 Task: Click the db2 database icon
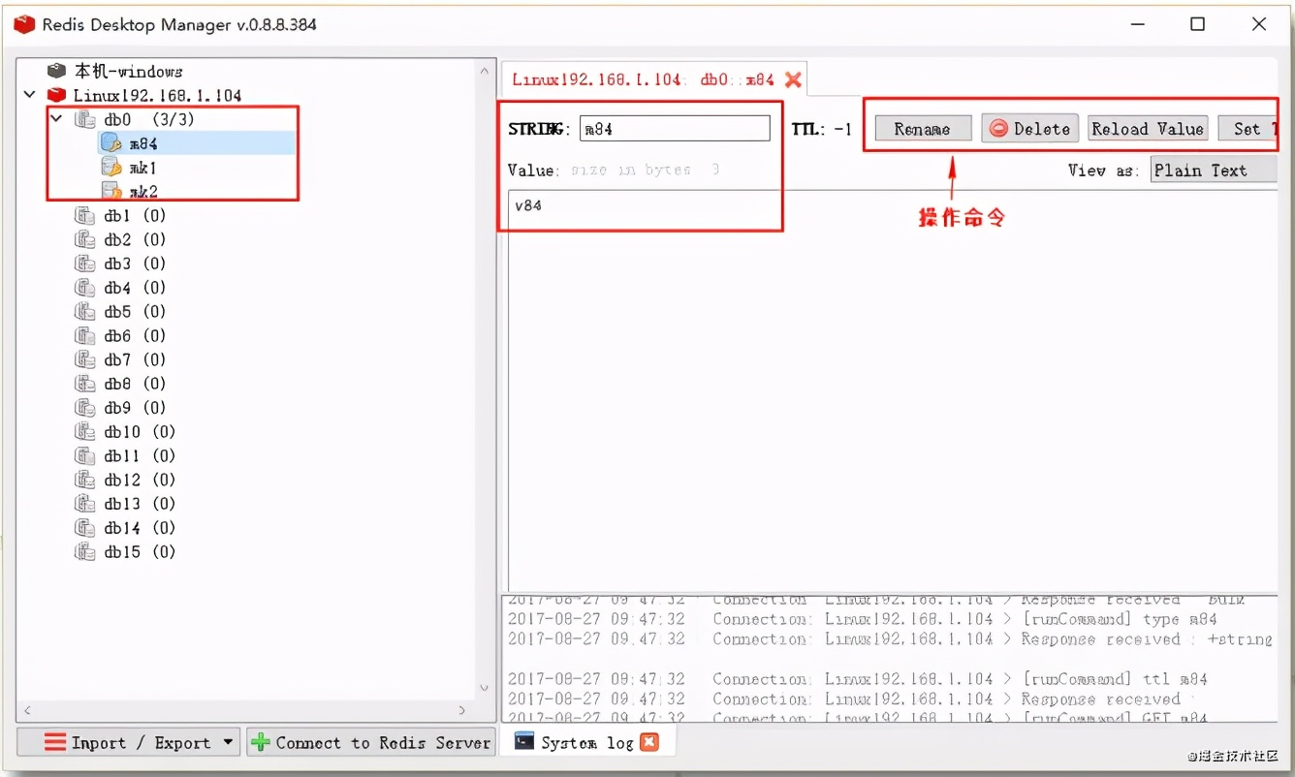(x=85, y=239)
